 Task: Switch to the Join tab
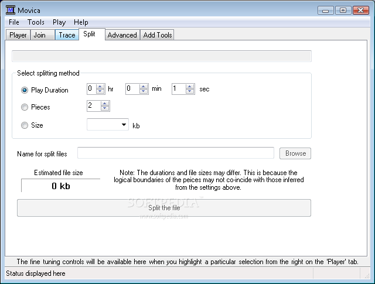42,35
